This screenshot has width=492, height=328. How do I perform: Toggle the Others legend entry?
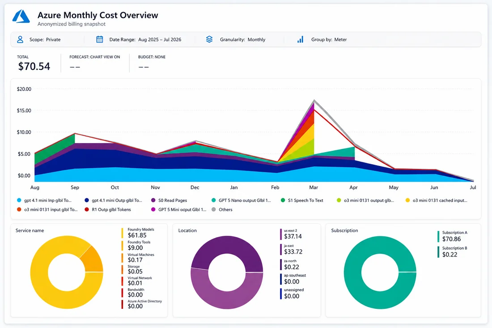222,209
